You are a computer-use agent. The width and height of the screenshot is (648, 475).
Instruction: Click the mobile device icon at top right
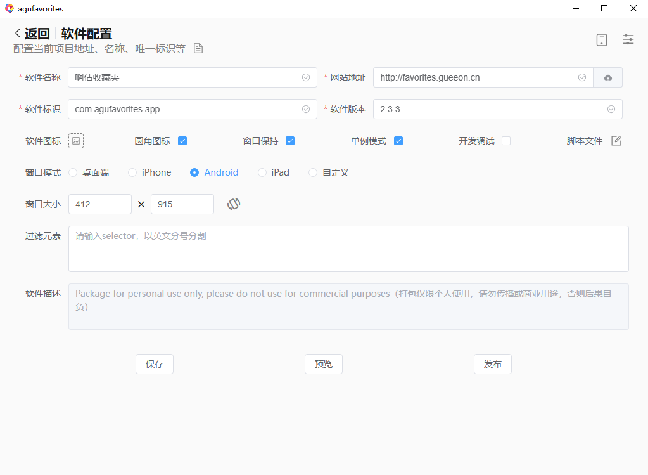pyautogui.click(x=601, y=40)
